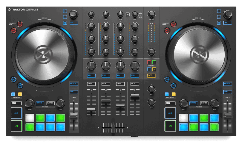Select blue Deck Select button on left deck
Viewport: 242px width, 142px height.
click(13, 94)
